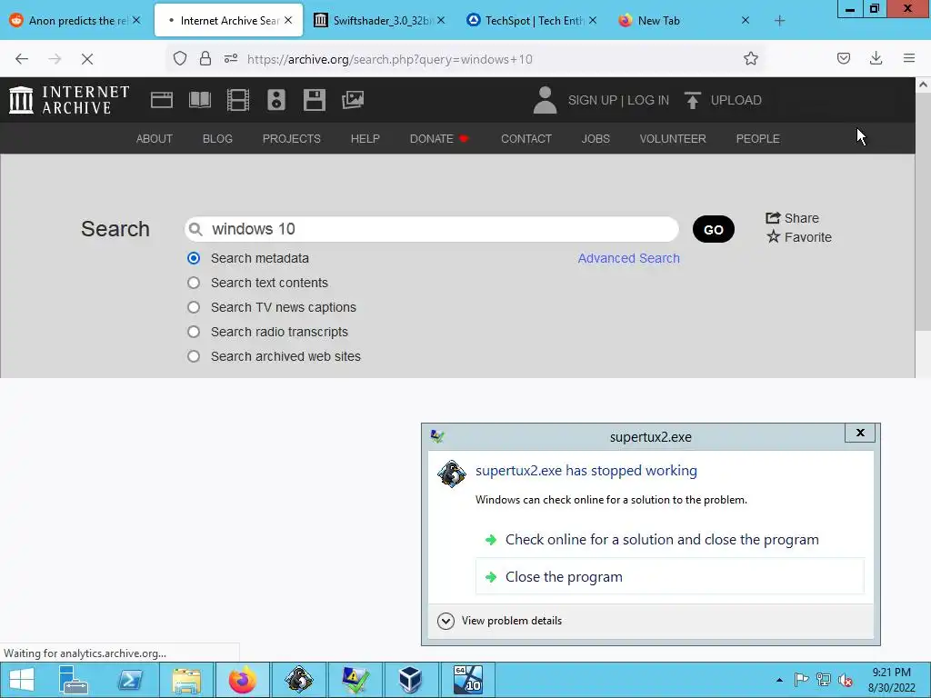Select Search TV news captions option
931x698 pixels.
coord(194,307)
